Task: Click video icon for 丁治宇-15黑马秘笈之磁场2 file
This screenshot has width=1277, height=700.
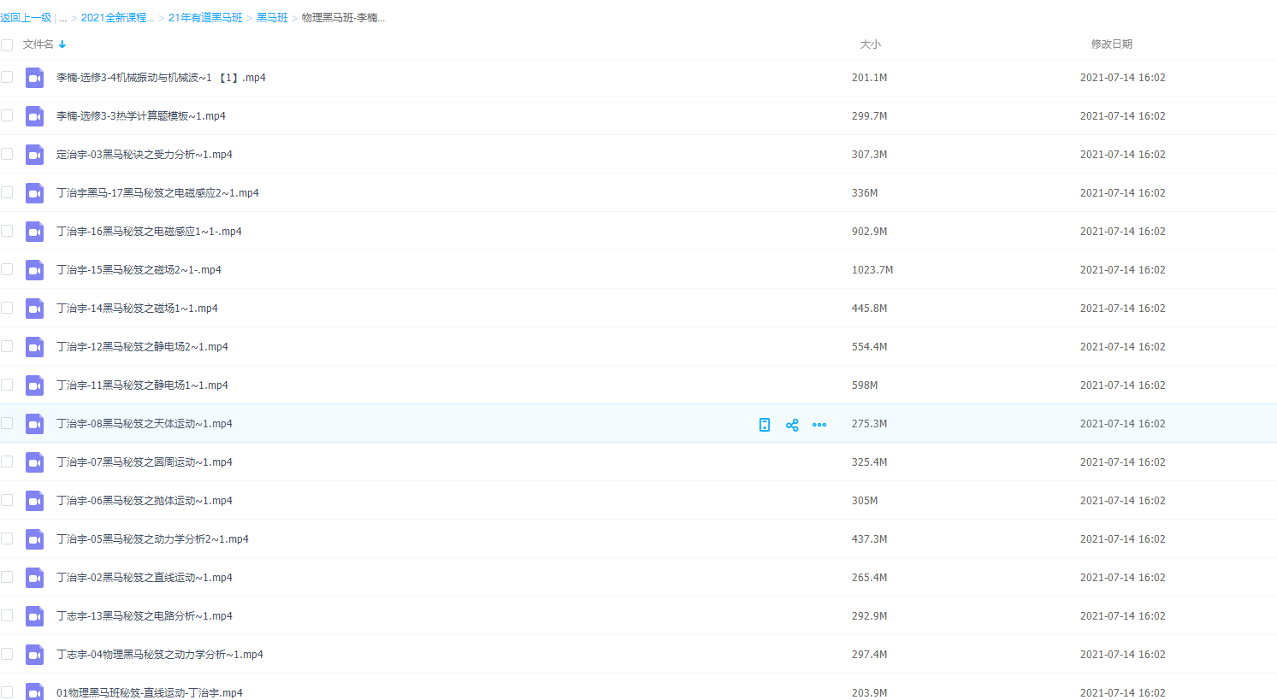Action: pos(34,270)
